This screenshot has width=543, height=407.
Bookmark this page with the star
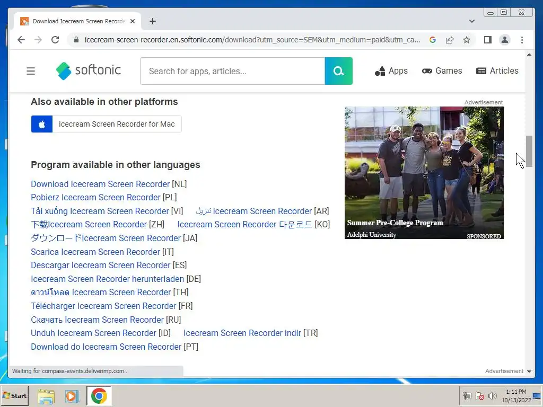point(467,40)
